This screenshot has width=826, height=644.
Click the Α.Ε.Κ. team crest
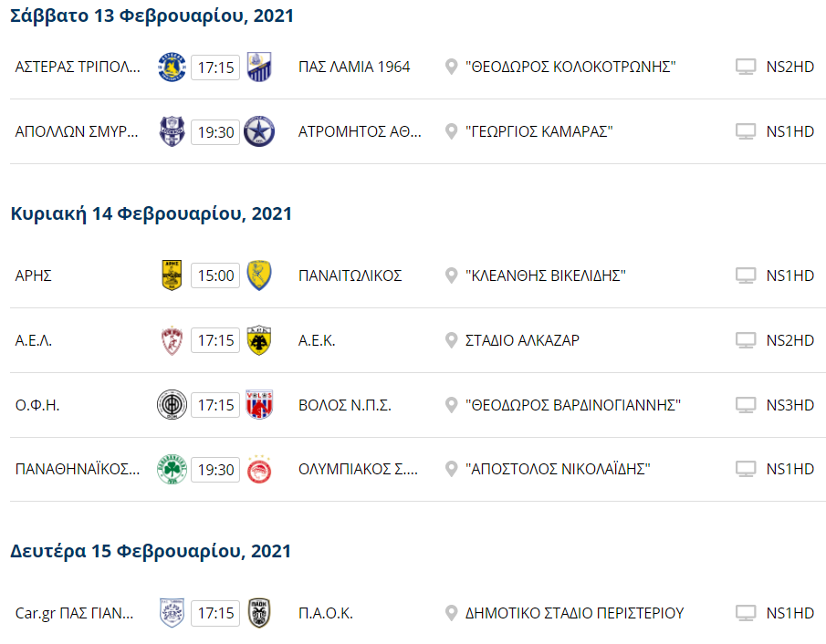(259, 340)
